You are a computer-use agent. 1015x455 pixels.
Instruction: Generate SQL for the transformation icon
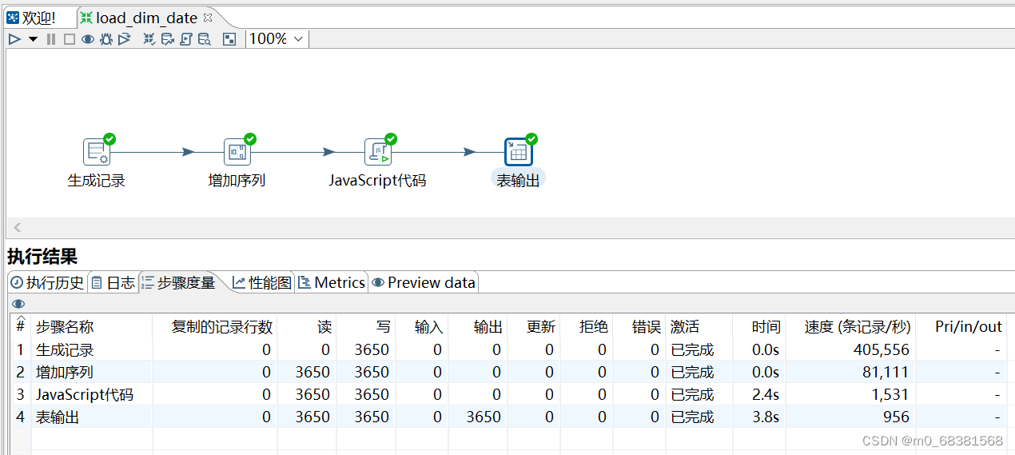coord(185,38)
